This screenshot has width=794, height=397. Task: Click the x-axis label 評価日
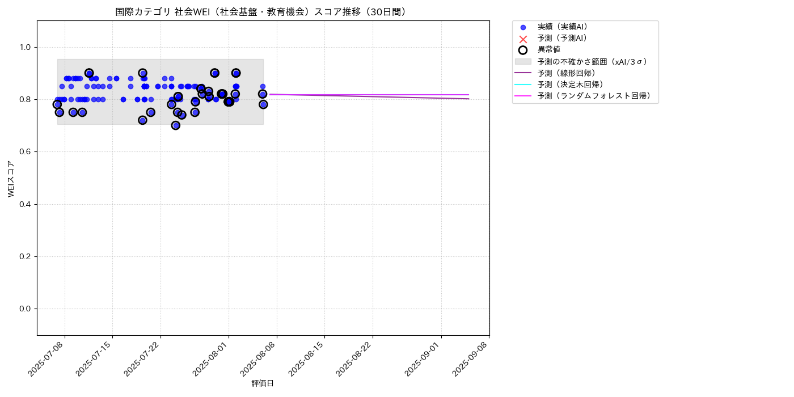pyautogui.click(x=263, y=384)
